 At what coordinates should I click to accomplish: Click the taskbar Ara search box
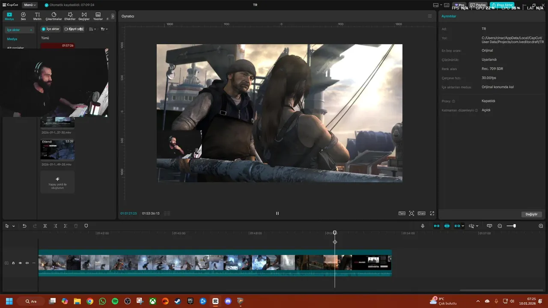coord(31,301)
